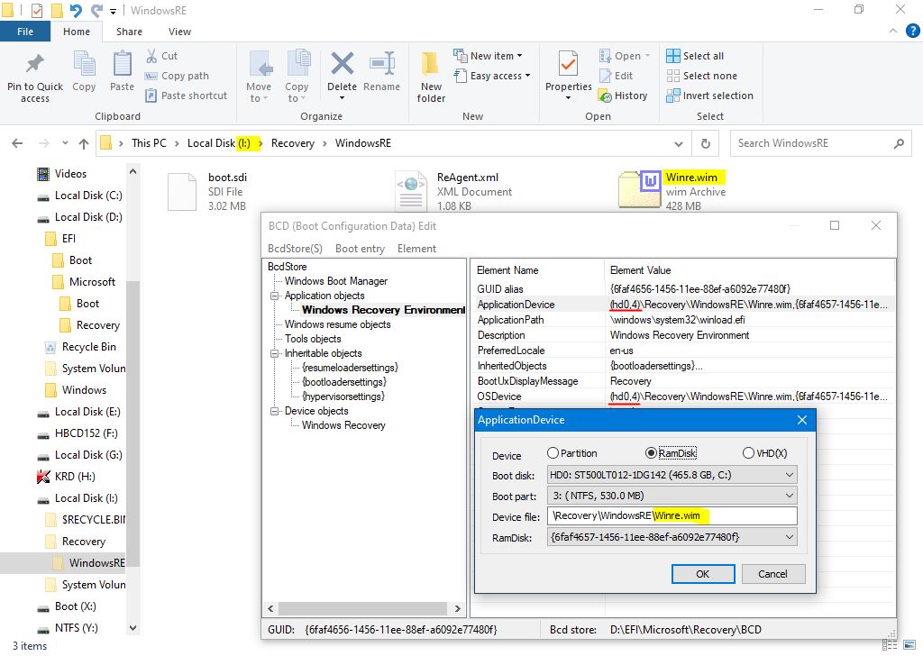Viewport: 923px width, 656px height.
Task: Confirm ApplicationDevice dialog with OK
Action: pos(702,574)
